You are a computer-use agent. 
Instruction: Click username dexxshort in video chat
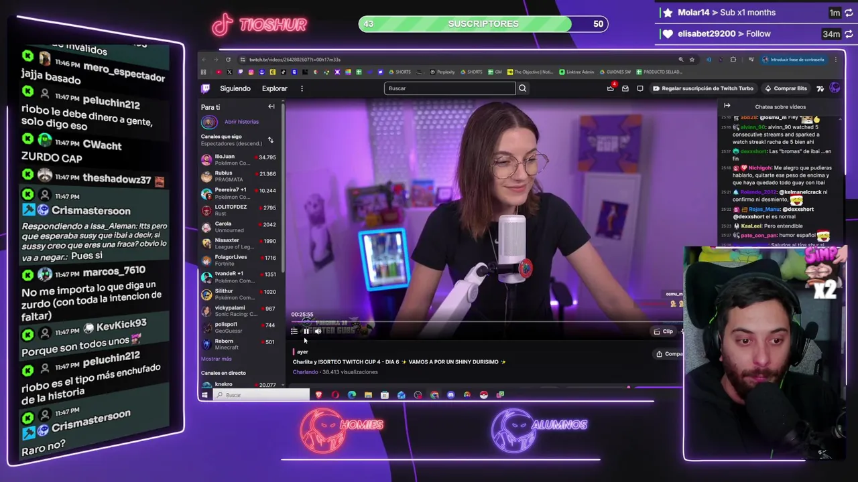753,151
